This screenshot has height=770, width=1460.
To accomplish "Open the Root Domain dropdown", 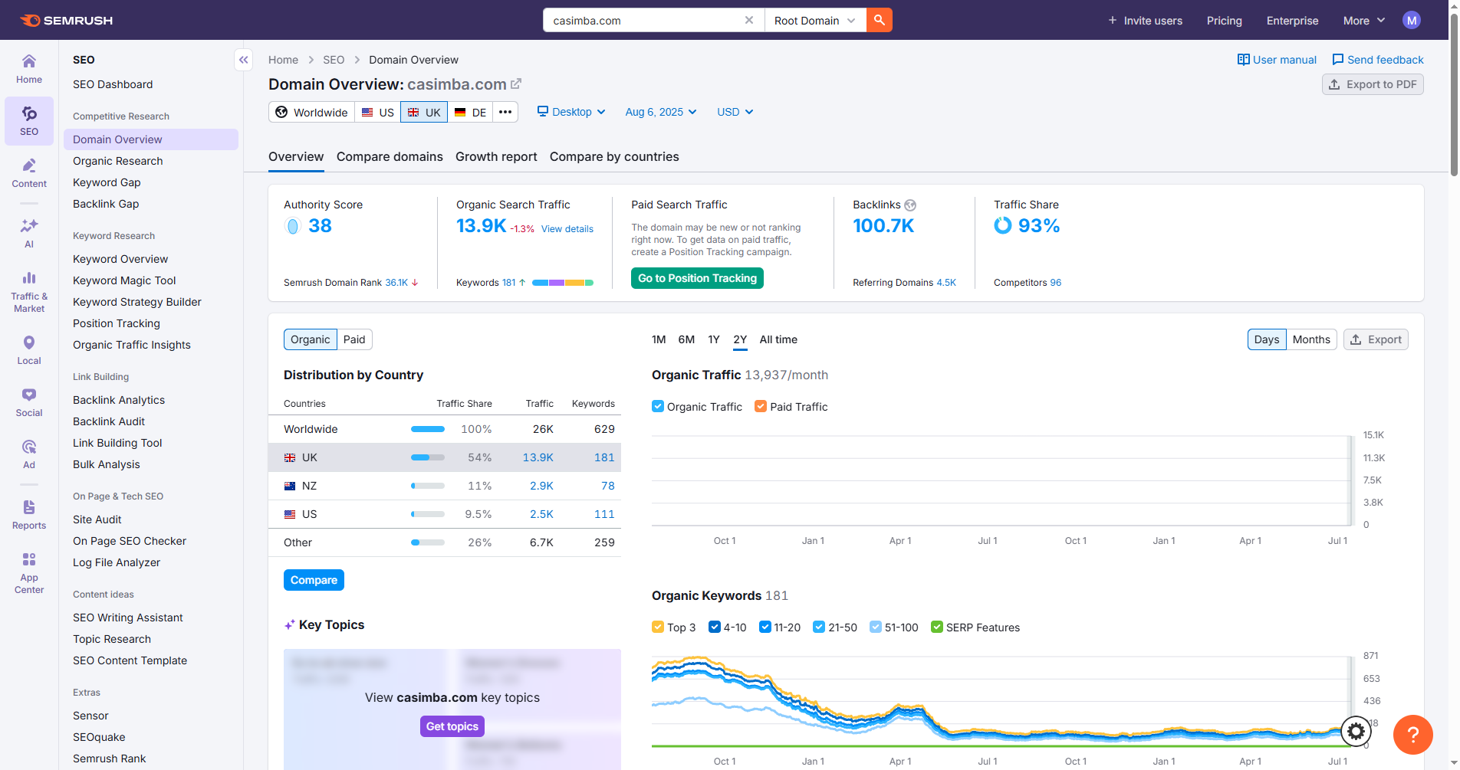I will click(x=814, y=20).
